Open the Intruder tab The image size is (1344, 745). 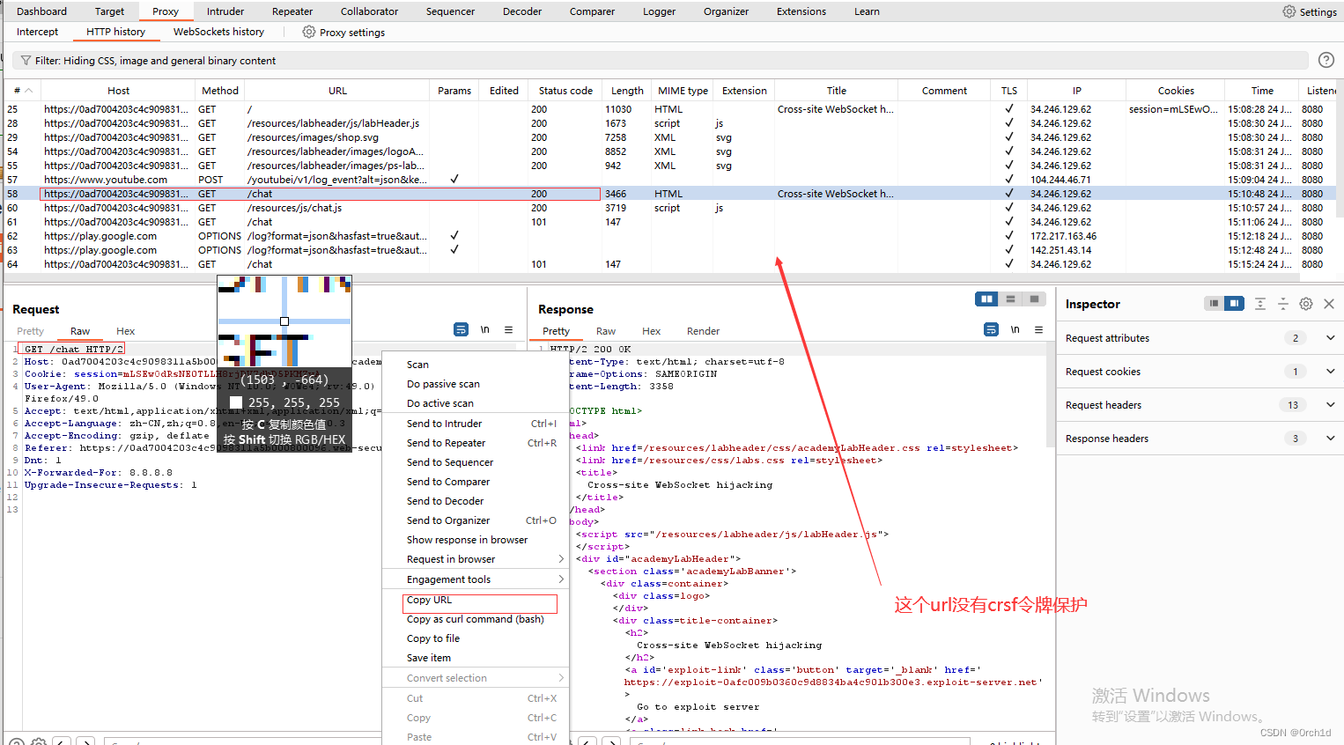click(225, 11)
